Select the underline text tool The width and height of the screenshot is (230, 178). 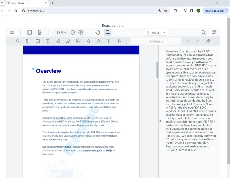[x=17, y=41]
